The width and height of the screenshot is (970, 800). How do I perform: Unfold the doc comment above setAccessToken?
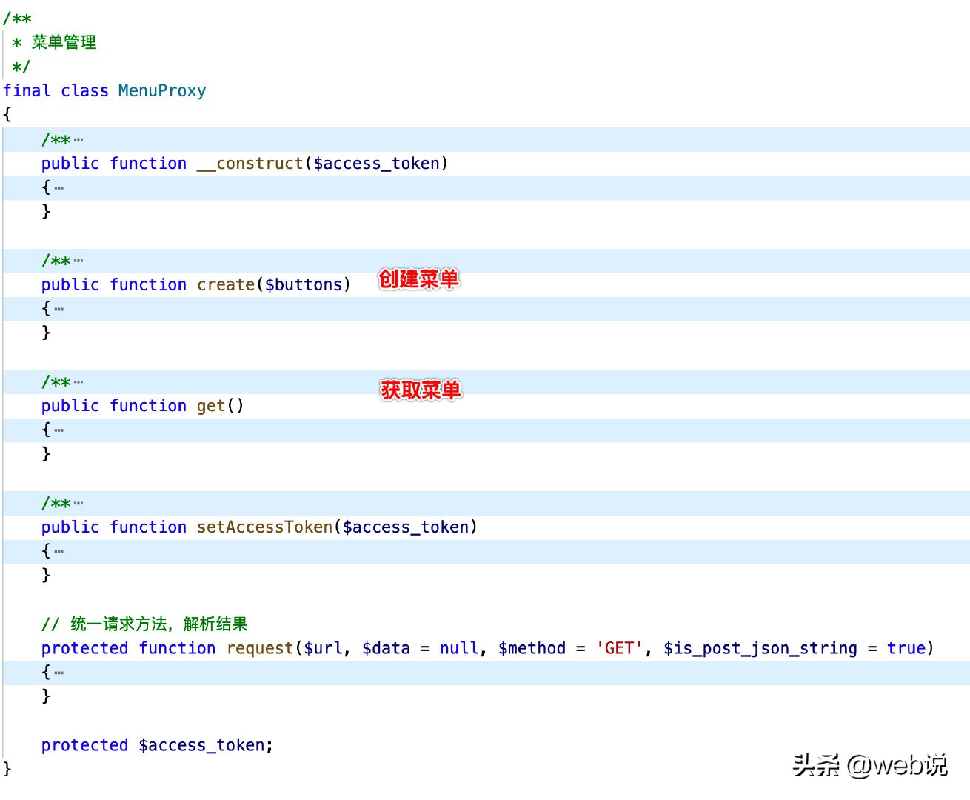point(78,504)
